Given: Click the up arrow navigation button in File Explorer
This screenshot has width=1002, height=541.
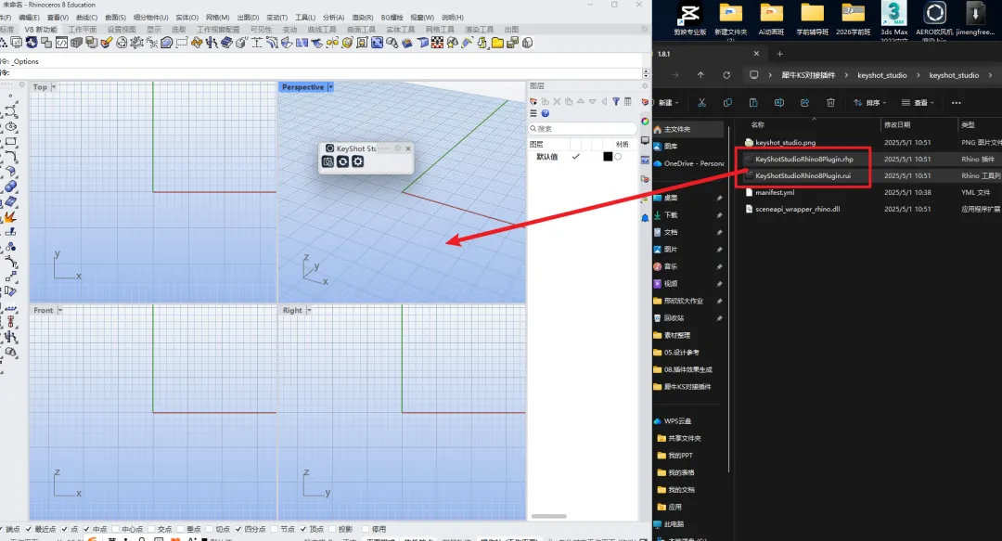Looking at the screenshot, I should coord(701,75).
